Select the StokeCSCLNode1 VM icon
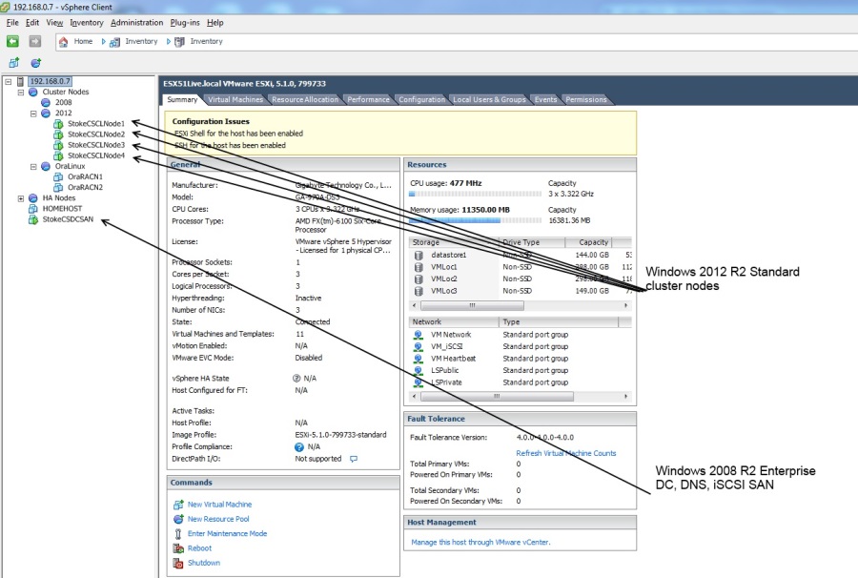 pos(58,124)
